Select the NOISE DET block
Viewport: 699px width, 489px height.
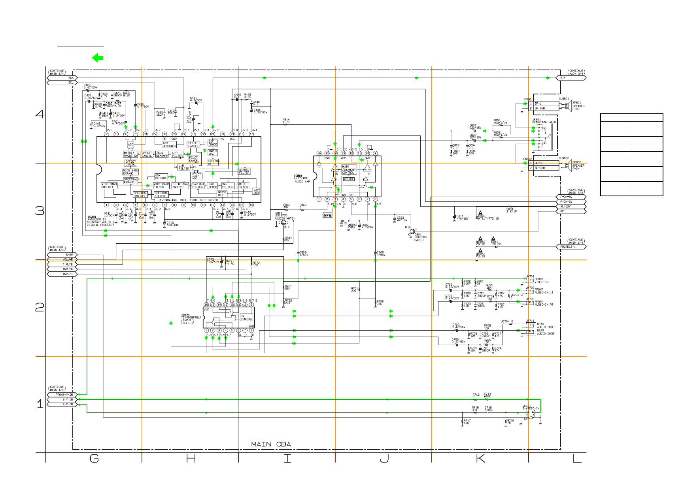(x=222, y=194)
